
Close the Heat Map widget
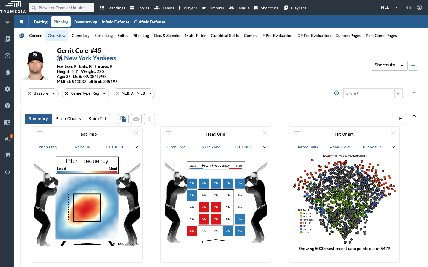point(136,133)
